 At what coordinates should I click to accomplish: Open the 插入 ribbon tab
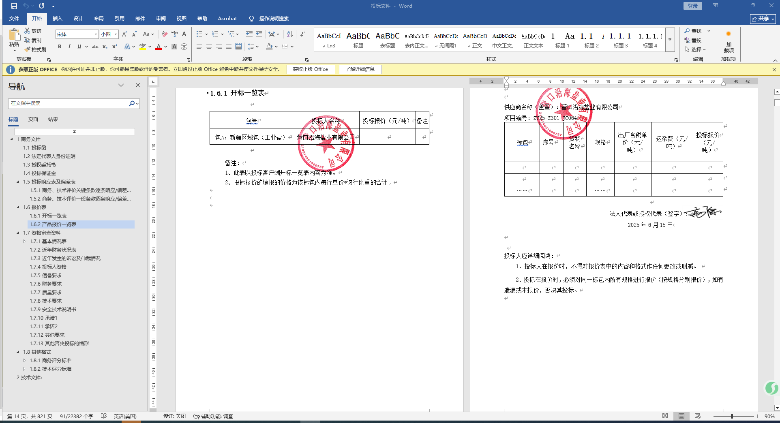coord(58,19)
